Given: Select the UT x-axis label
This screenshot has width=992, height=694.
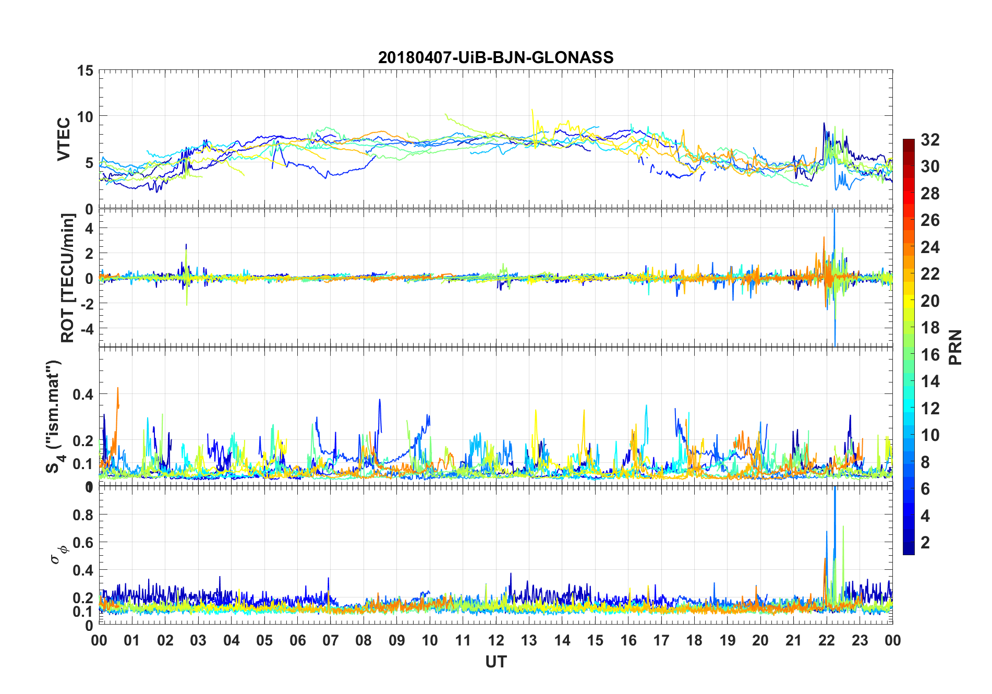Looking at the screenshot, I should 496,662.
